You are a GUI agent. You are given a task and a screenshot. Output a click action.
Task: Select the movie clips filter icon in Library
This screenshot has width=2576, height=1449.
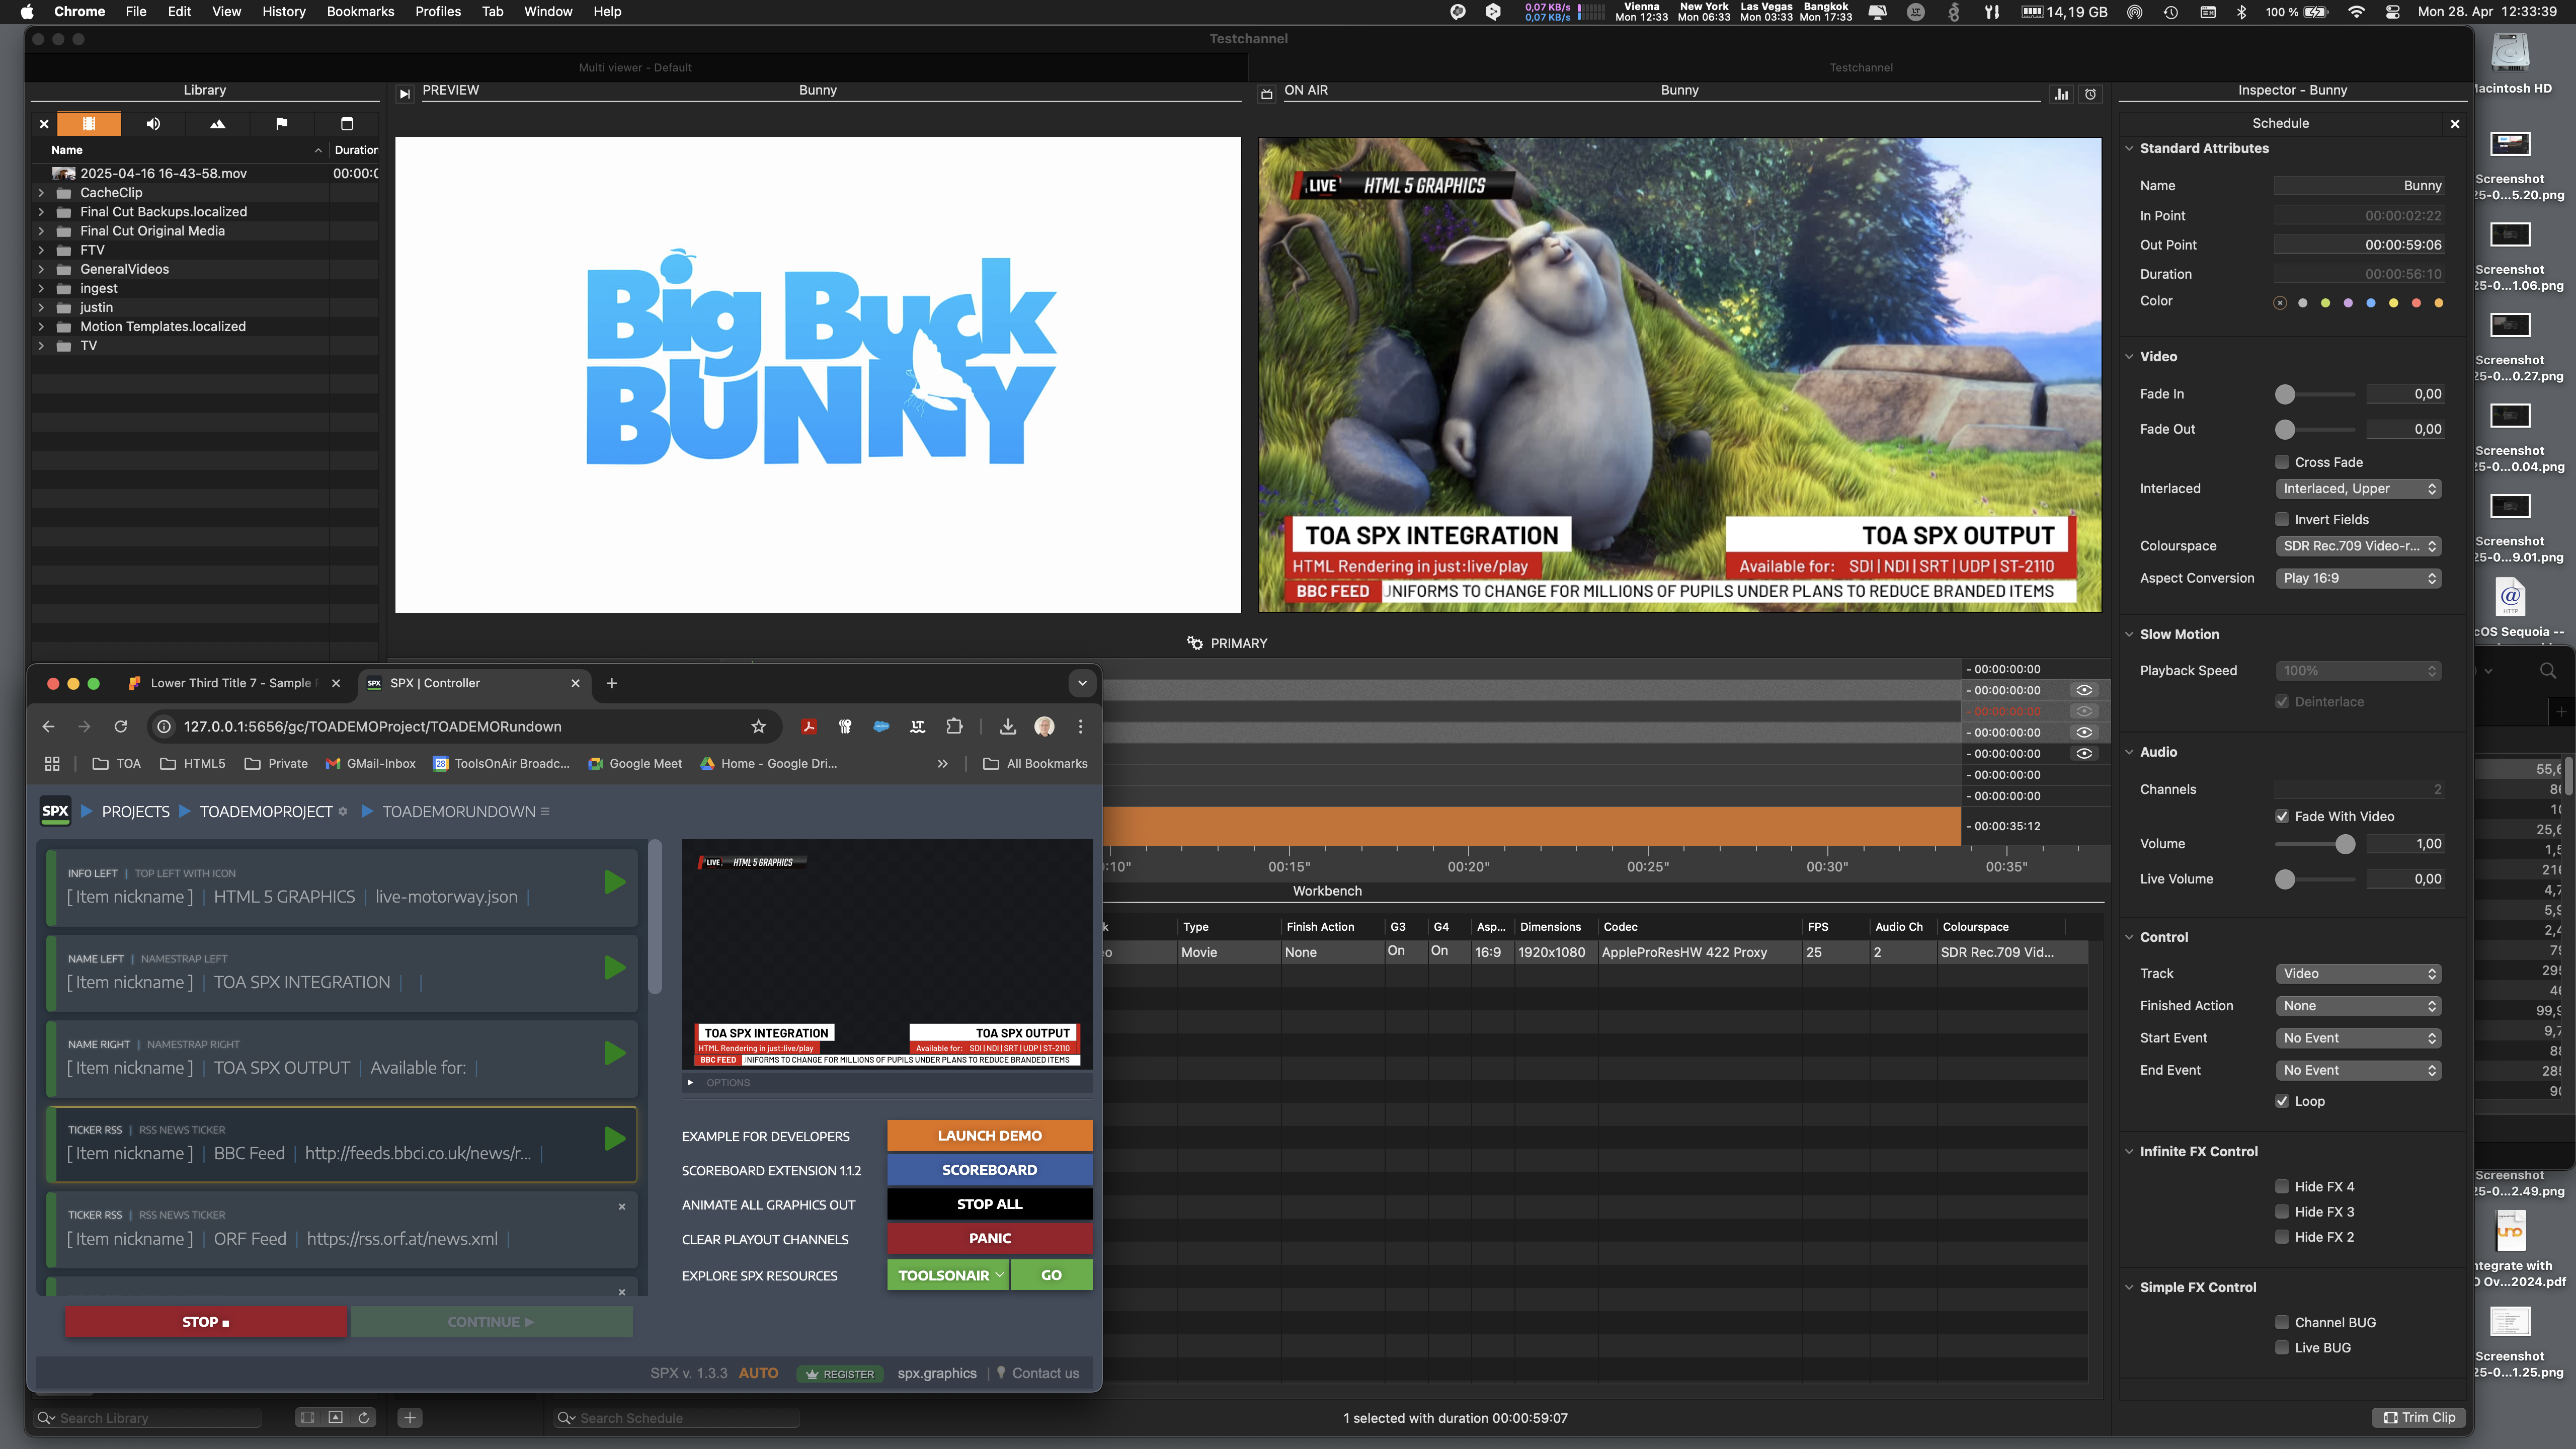(89, 124)
